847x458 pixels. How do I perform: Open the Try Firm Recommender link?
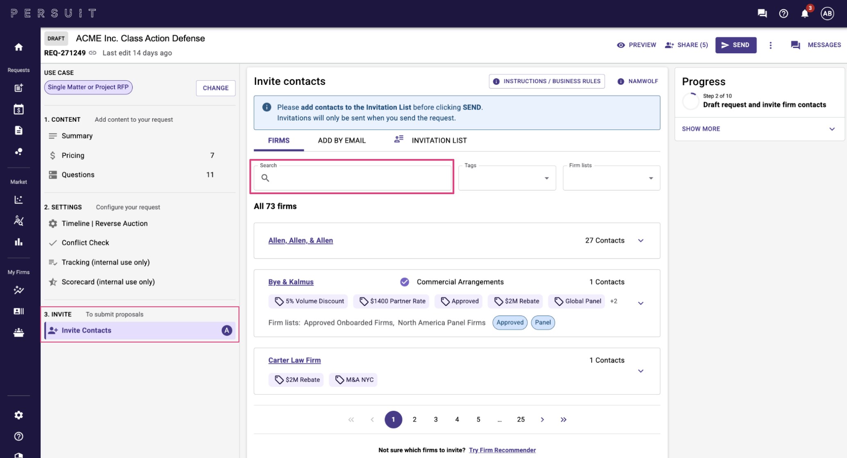coord(502,450)
